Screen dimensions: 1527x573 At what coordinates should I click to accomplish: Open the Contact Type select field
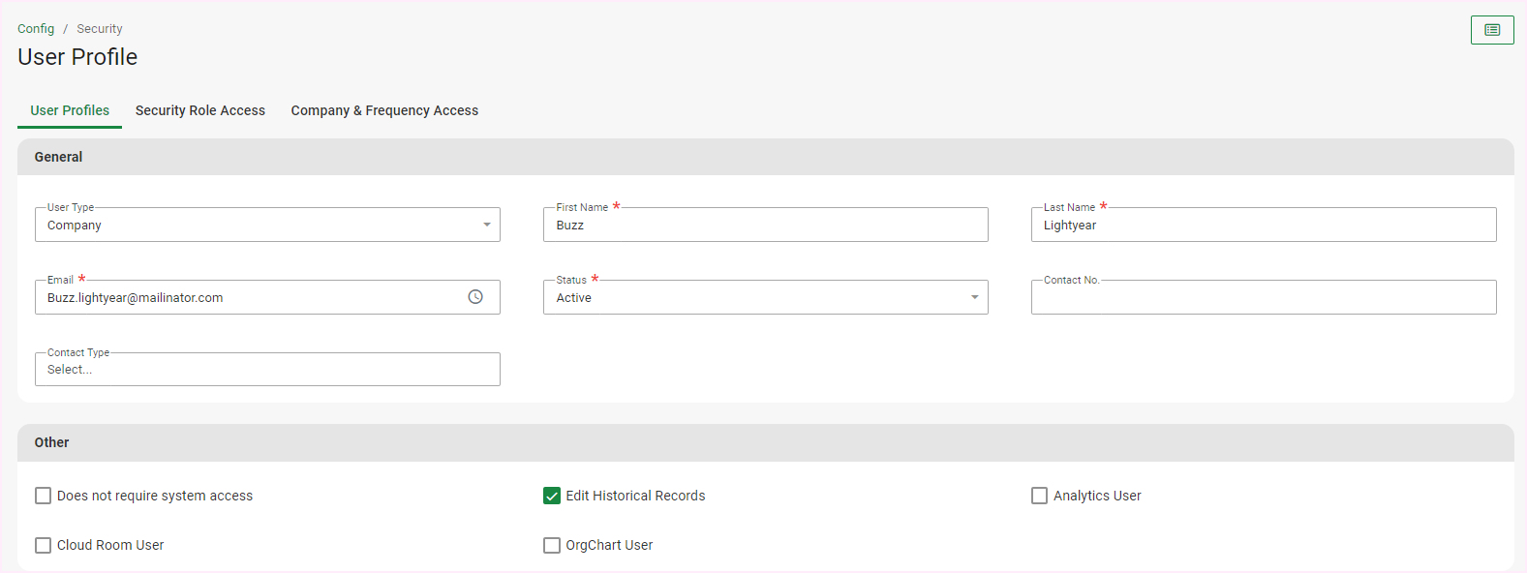coord(267,370)
